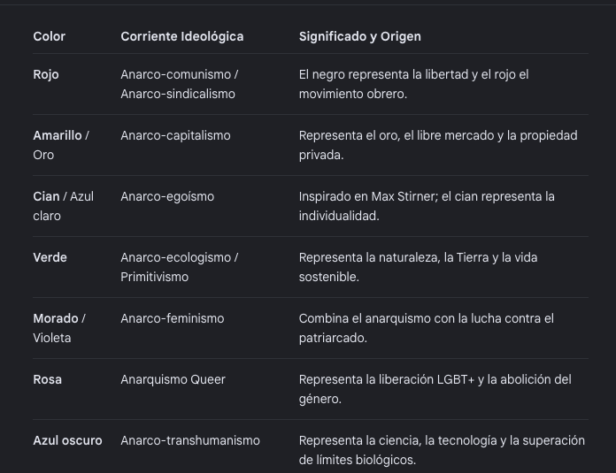
Task: Click the Verde color cell
Action: pyautogui.click(x=50, y=257)
